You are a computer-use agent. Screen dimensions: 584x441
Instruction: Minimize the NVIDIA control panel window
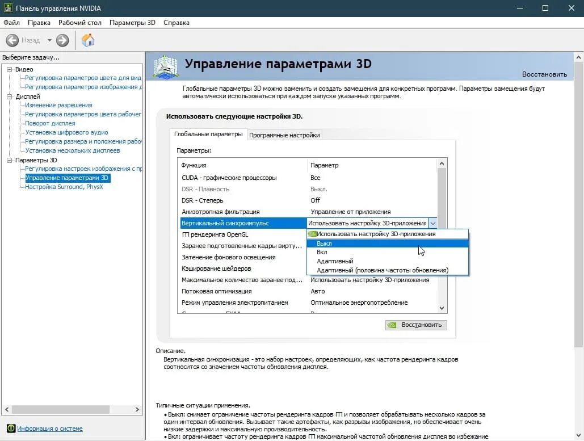(x=520, y=8)
